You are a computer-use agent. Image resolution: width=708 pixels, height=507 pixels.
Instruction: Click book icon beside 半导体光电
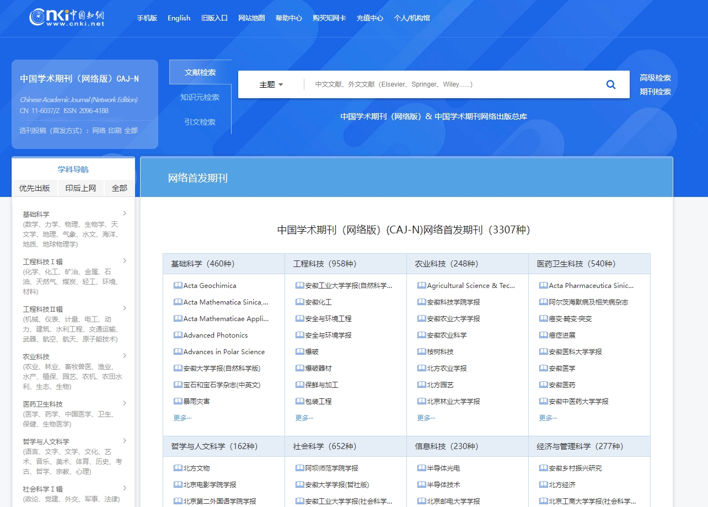click(x=421, y=468)
